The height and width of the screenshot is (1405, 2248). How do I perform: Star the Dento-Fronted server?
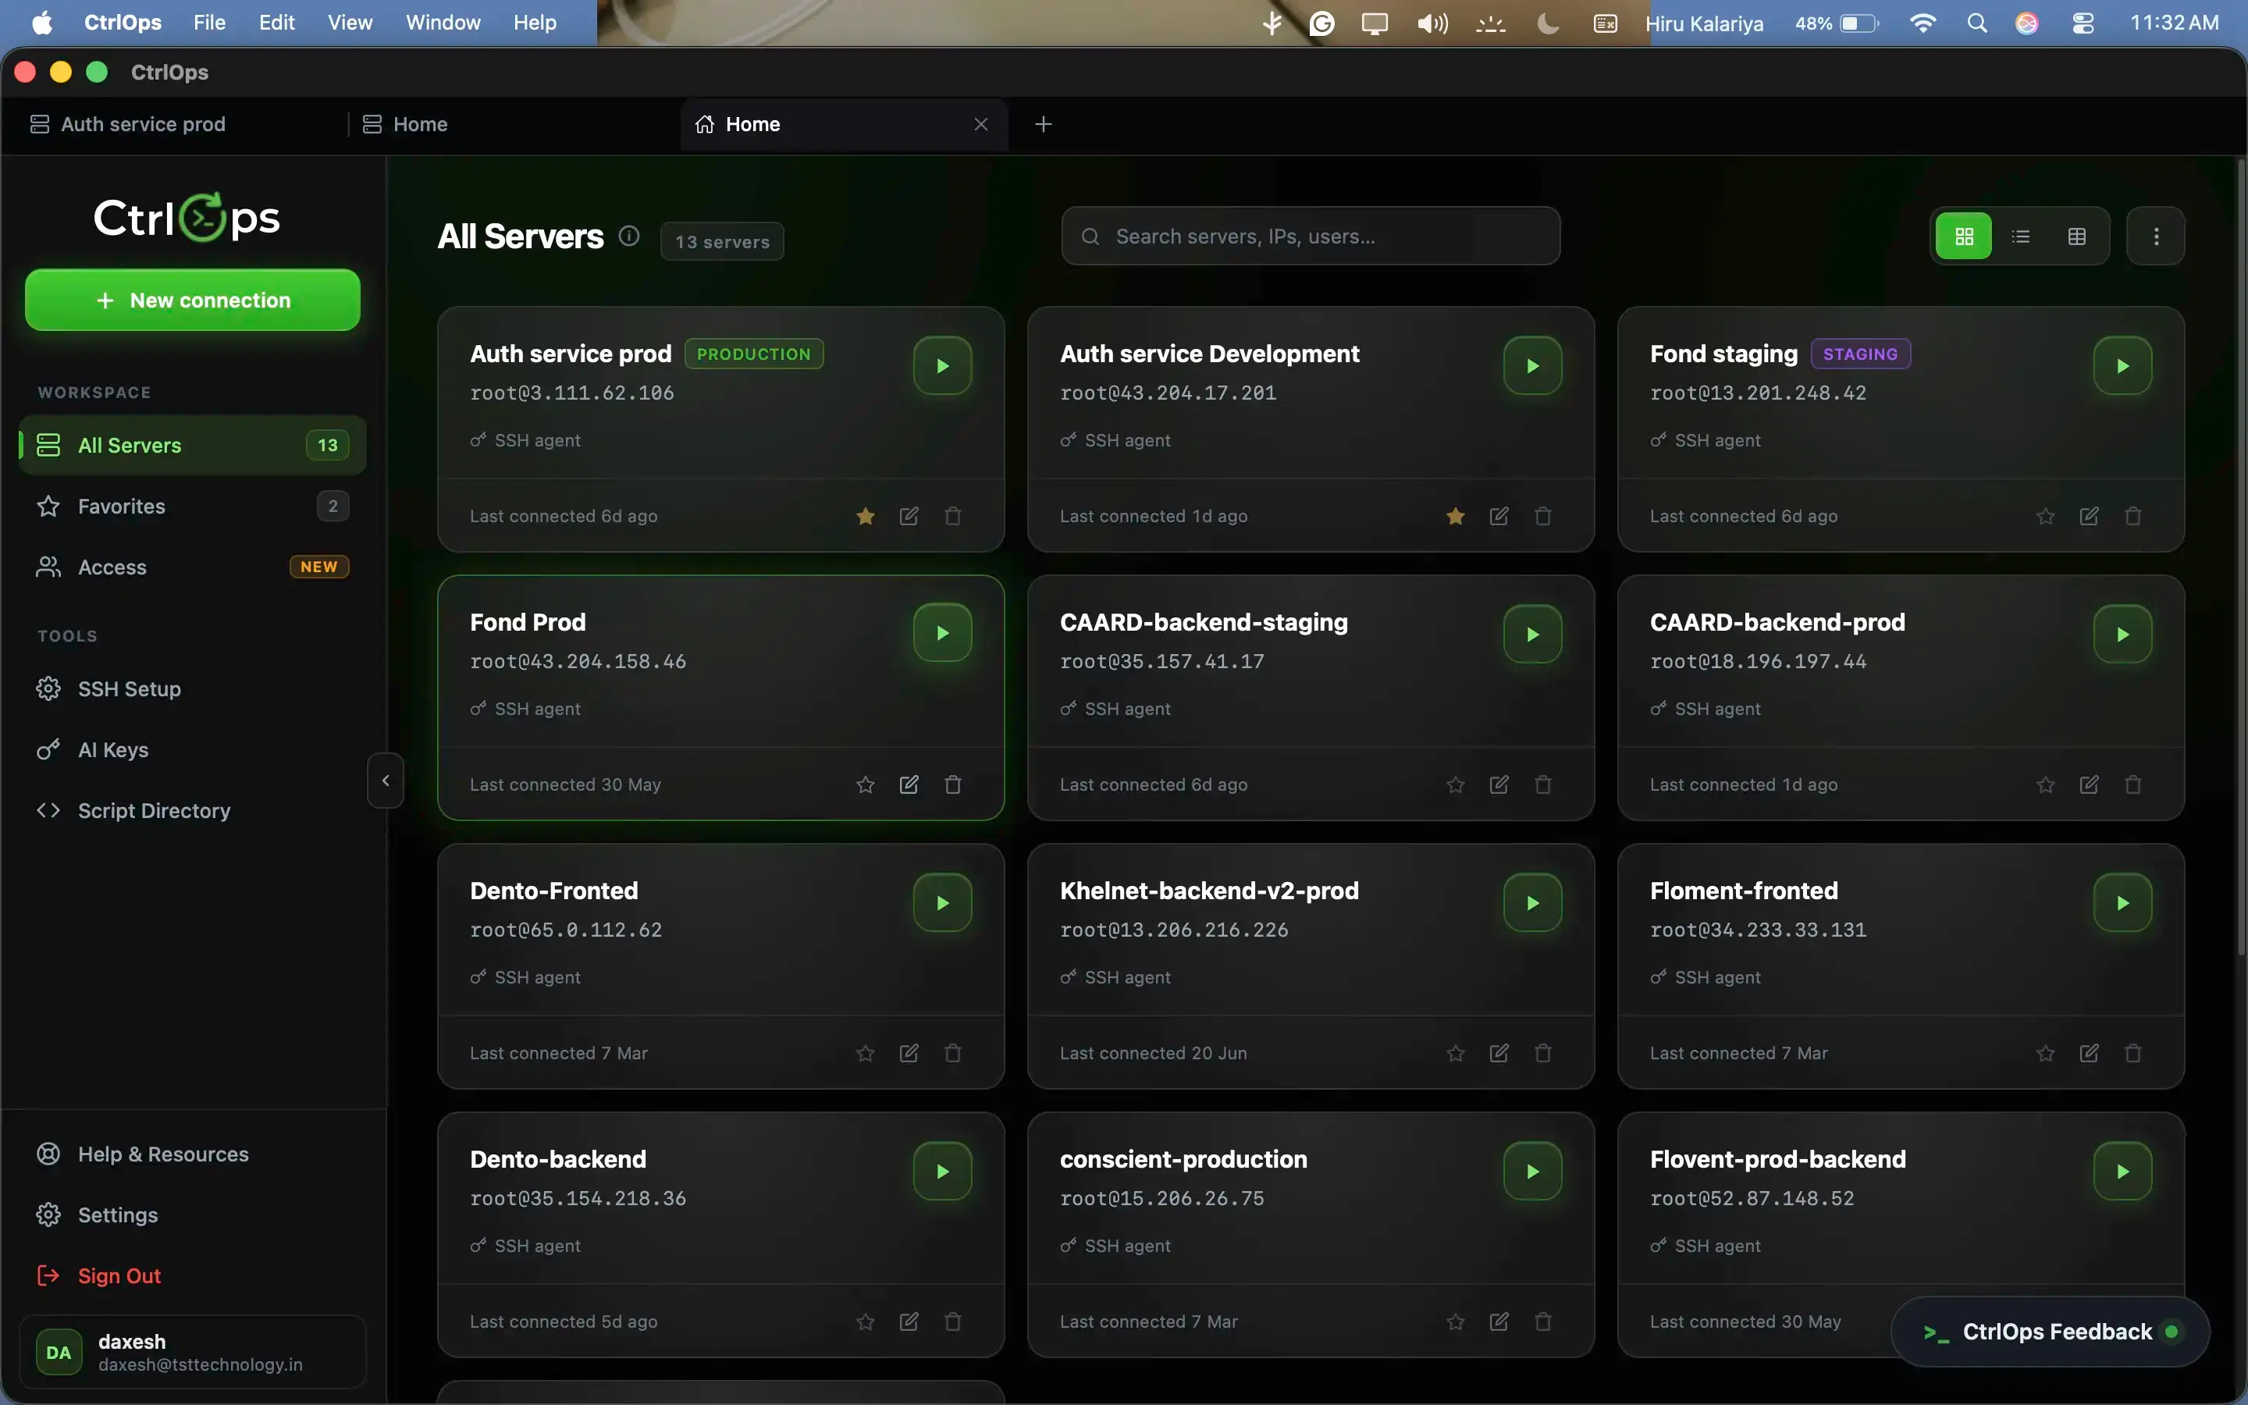pos(865,1053)
